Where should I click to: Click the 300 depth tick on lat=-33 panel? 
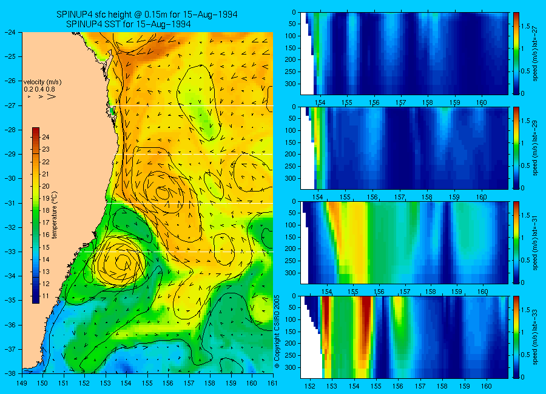[x=291, y=367]
